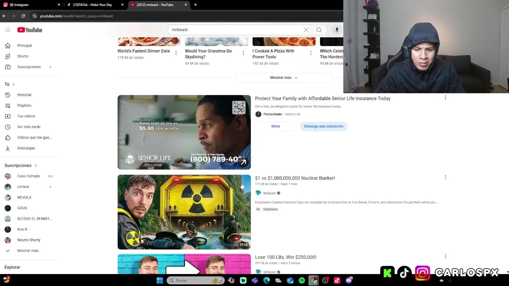Reload the current page
509x286 pixels.
[x=23, y=16]
